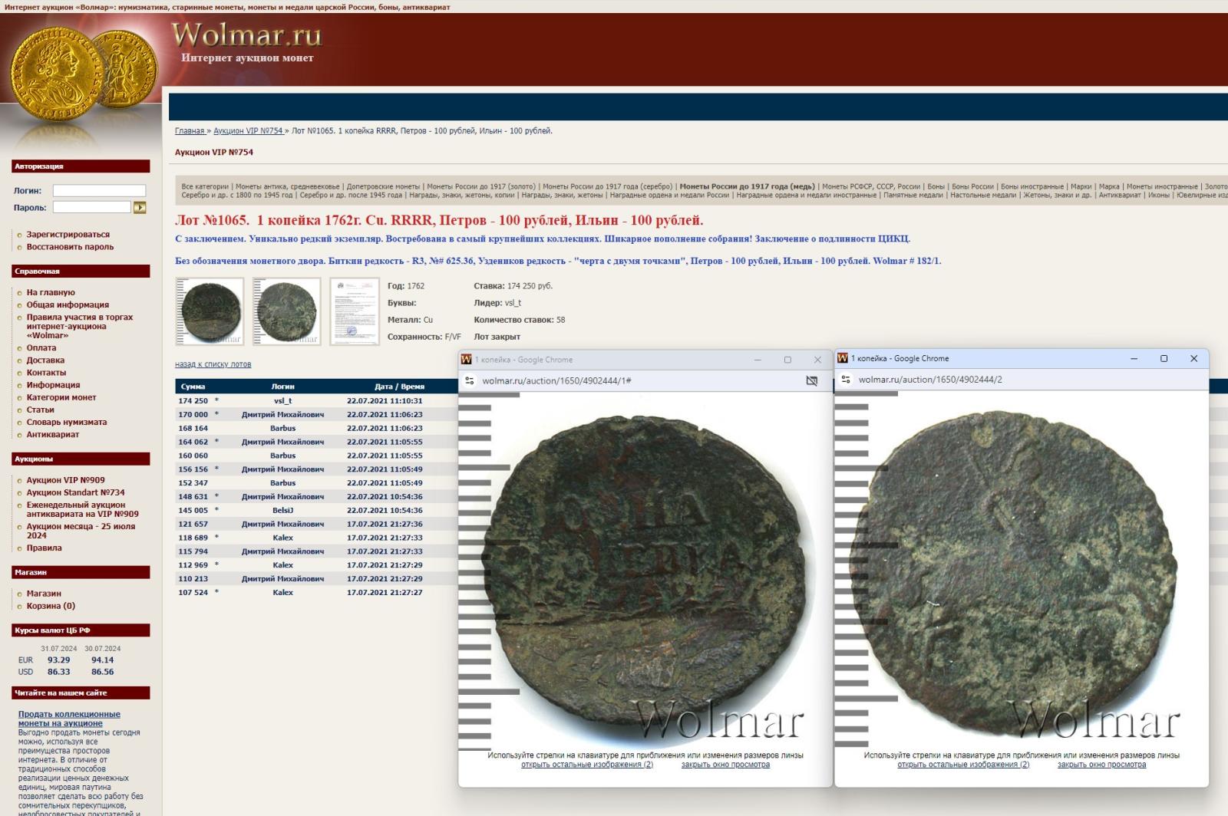Maximize the right popup window
Image resolution: width=1228 pixels, height=816 pixels.
[x=1164, y=358]
